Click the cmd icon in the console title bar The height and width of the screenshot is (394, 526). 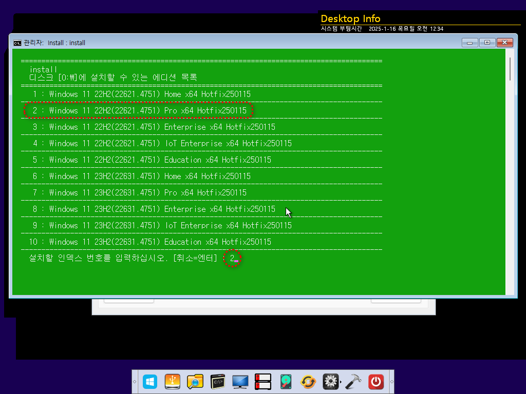[x=17, y=43]
